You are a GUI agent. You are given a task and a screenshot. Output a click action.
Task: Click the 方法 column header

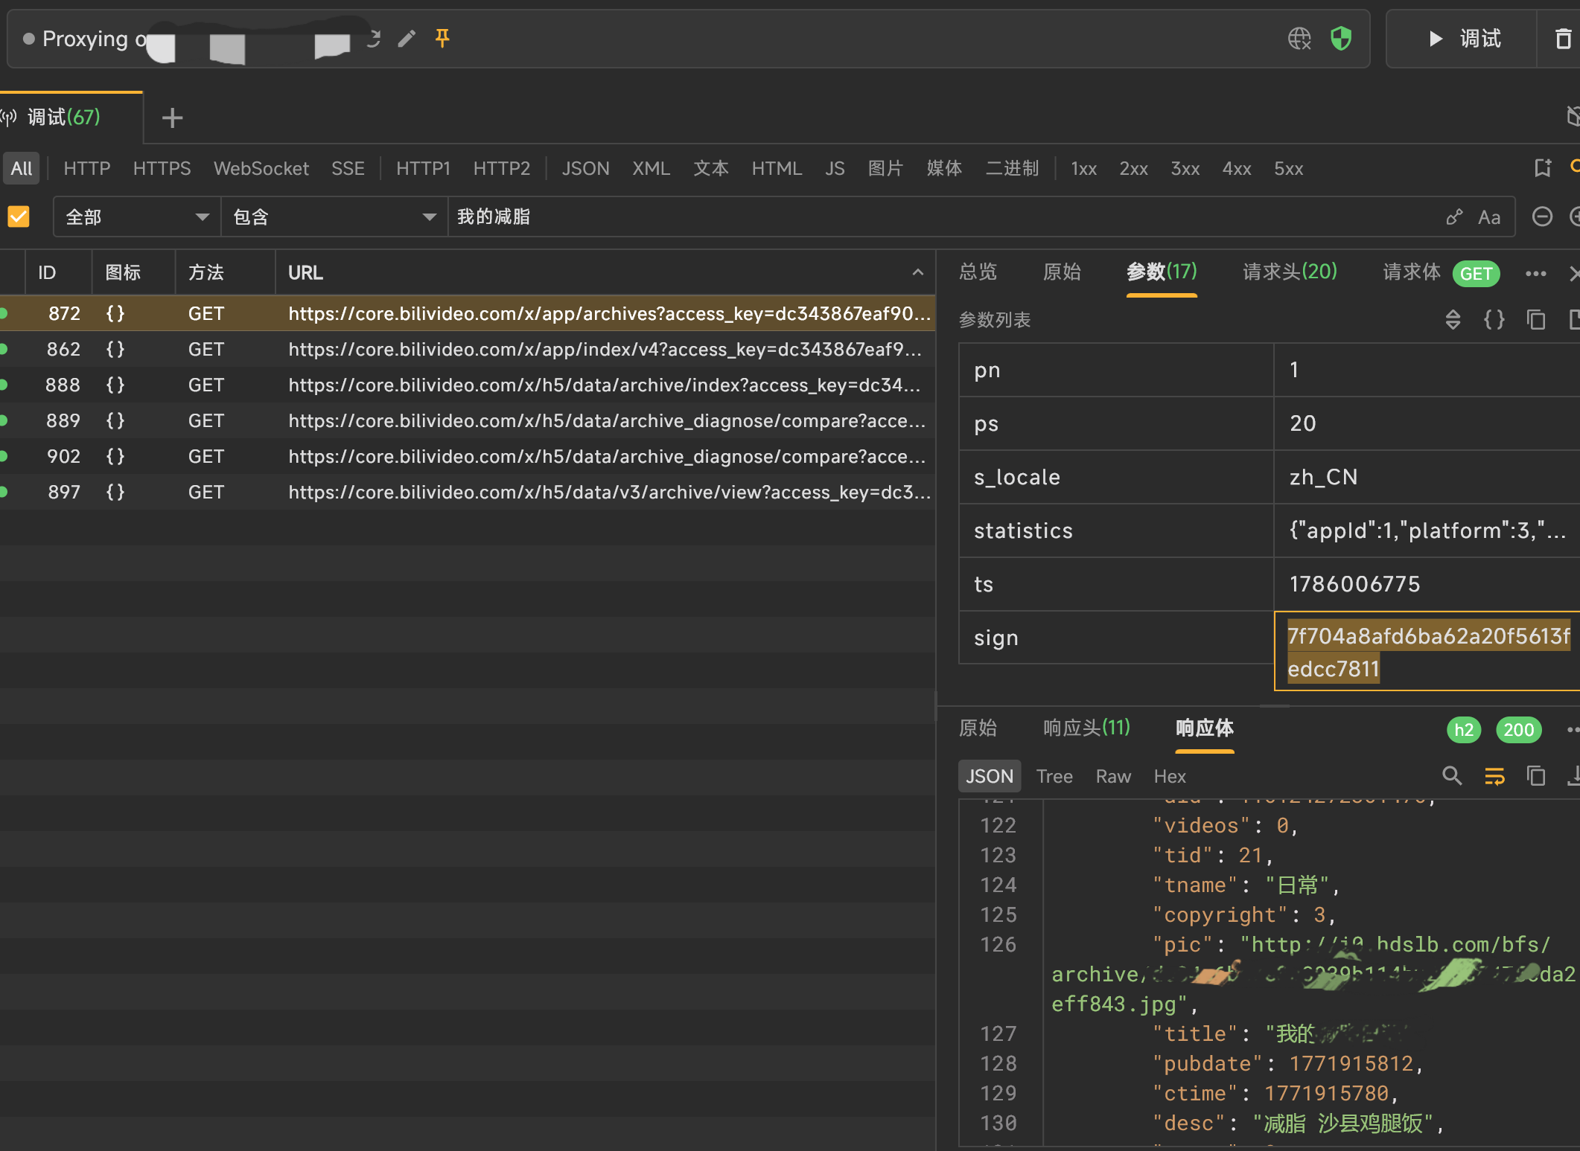(x=206, y=272)
